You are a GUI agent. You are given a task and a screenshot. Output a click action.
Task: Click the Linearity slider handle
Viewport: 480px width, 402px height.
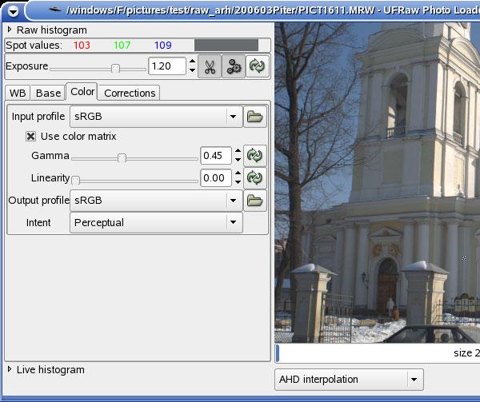76,181
